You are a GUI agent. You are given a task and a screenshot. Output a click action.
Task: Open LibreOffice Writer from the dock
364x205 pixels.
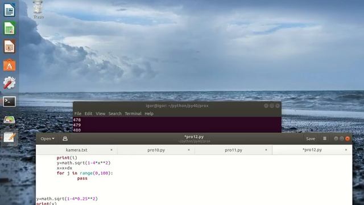click(x=9, y=10)
